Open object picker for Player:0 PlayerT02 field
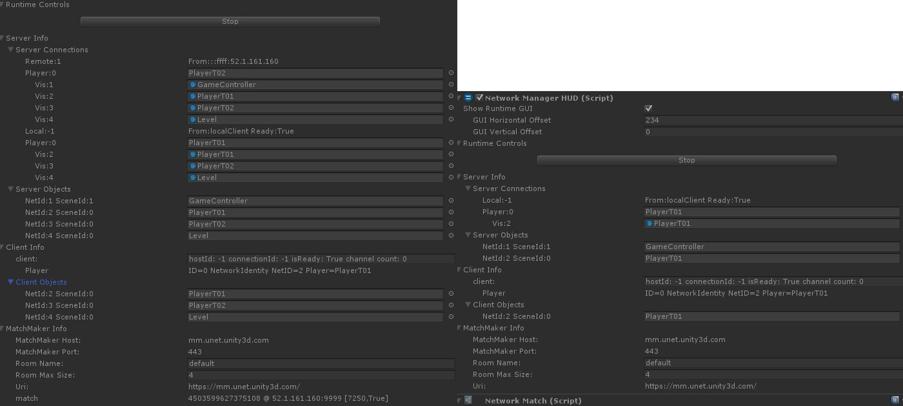Image resolution: width=903 pixels, height=406 pixels. point(451,73)
